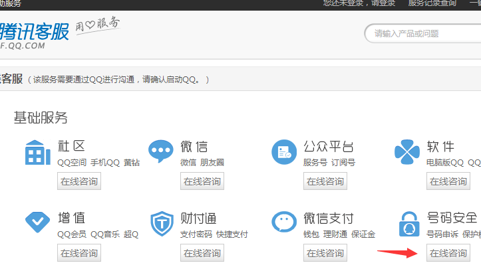Click the 微信支付 heading
This screenshot has width=481, height=271.
tap(329, 219)
